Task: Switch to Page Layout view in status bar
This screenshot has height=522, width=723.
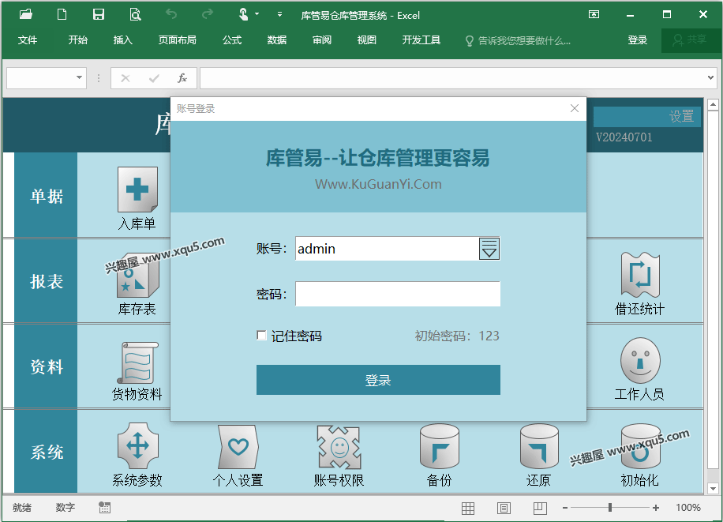Action: click(504, 508)
